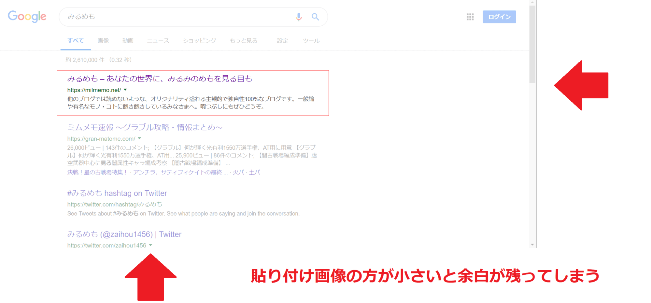The height and width of the screenshot is (303, 651).
Task: Expand dropdown arrow next to milmemo.net URL
Action: (125, 90)
